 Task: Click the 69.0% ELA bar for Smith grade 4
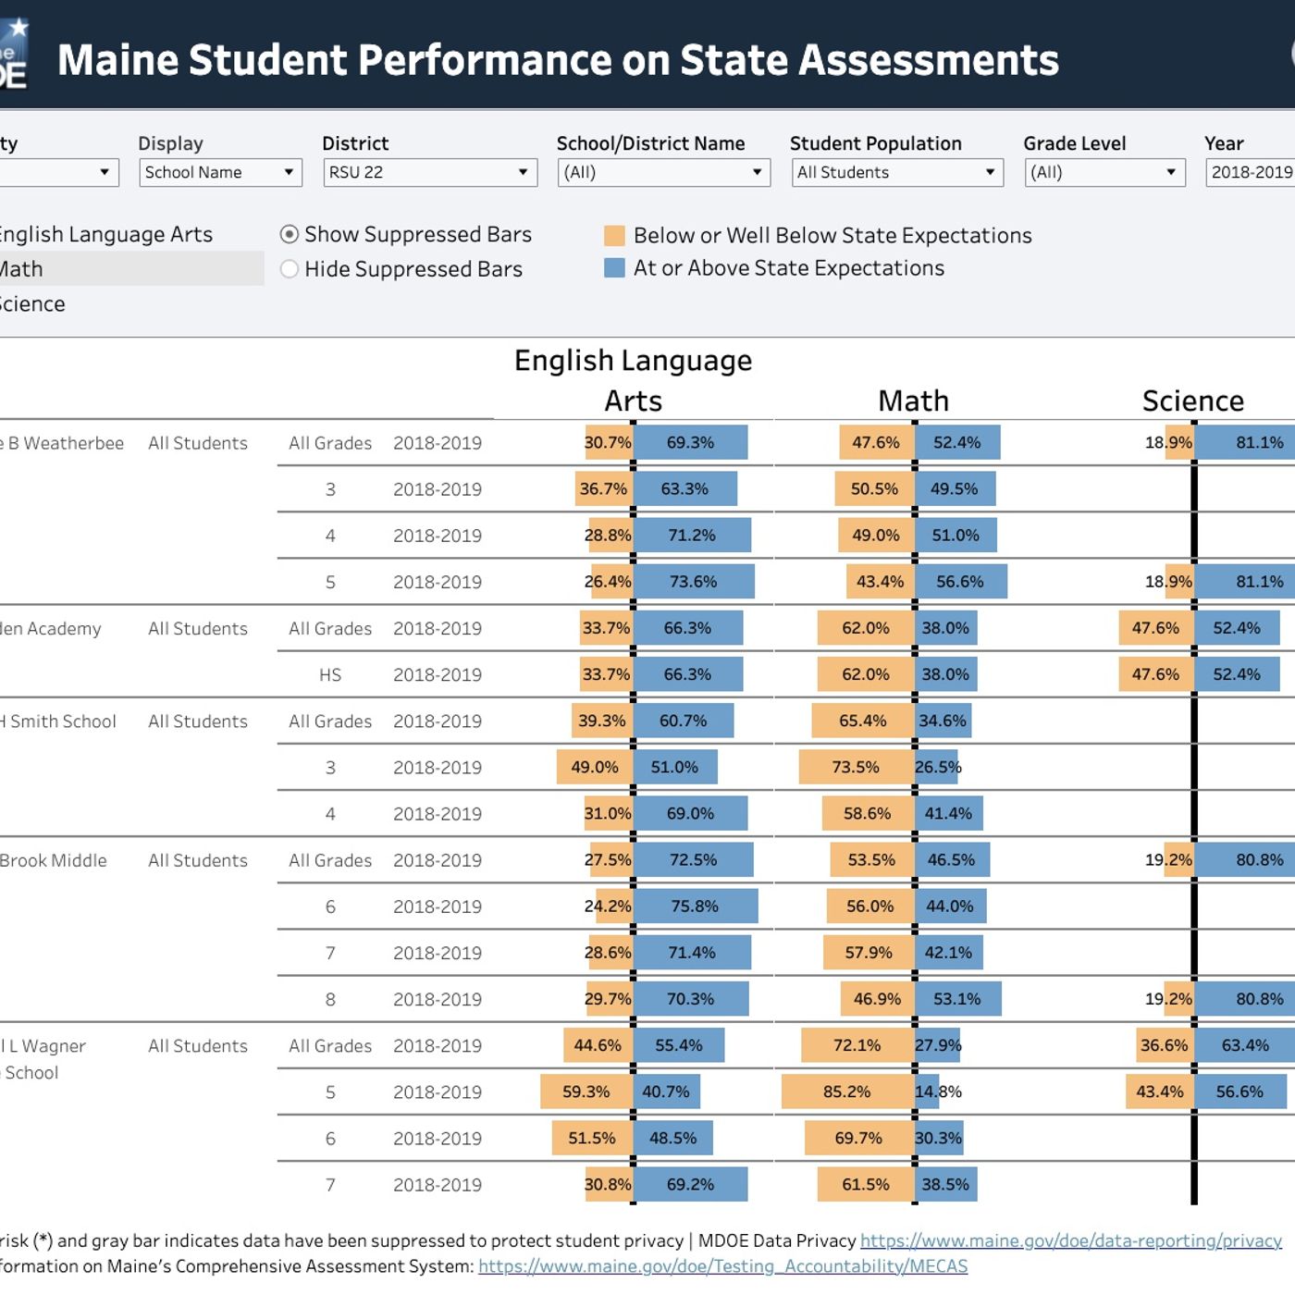[x=691, y=813]
